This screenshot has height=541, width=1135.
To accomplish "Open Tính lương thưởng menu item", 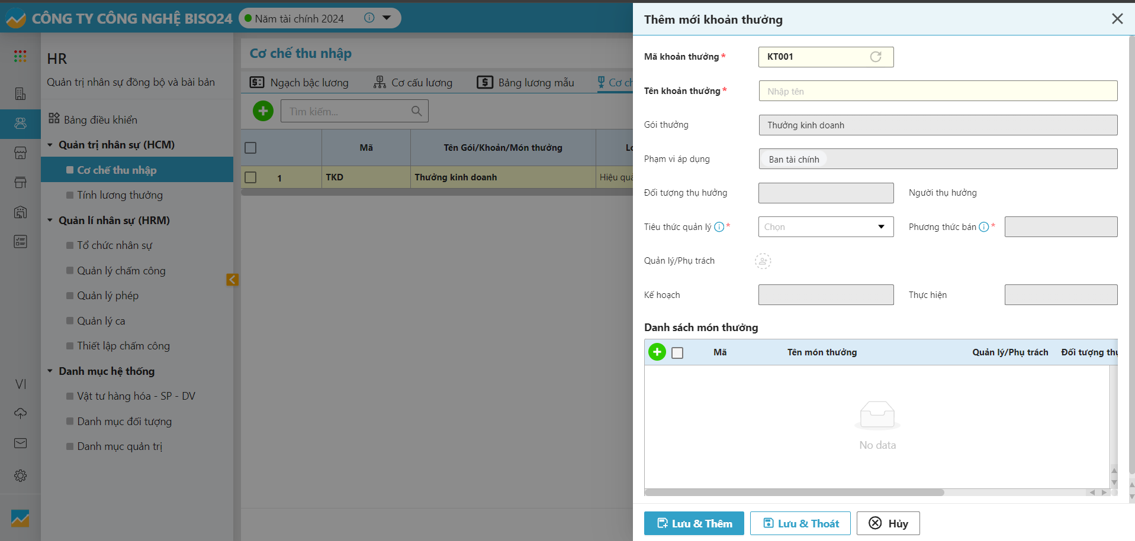I will (x=120, y=195).
